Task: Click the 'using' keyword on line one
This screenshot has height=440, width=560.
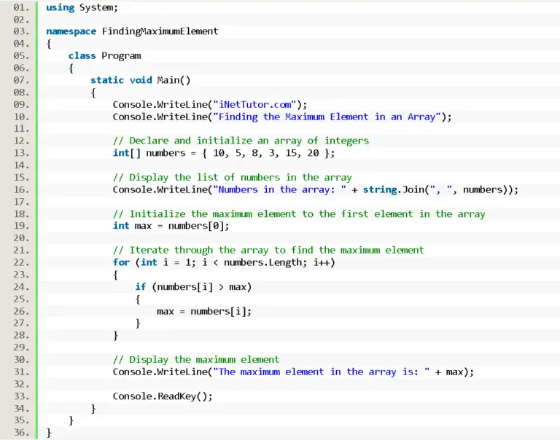Action: 60,7
